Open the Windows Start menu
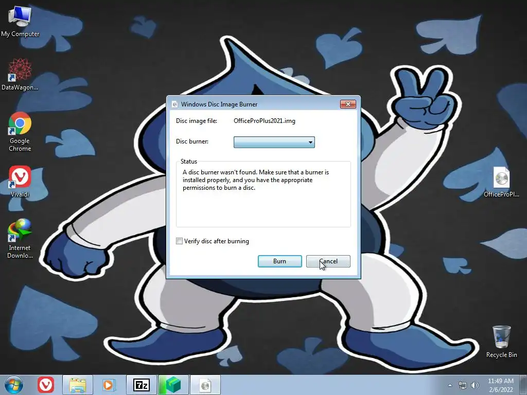The image size is (527, 395). point(14,385)
